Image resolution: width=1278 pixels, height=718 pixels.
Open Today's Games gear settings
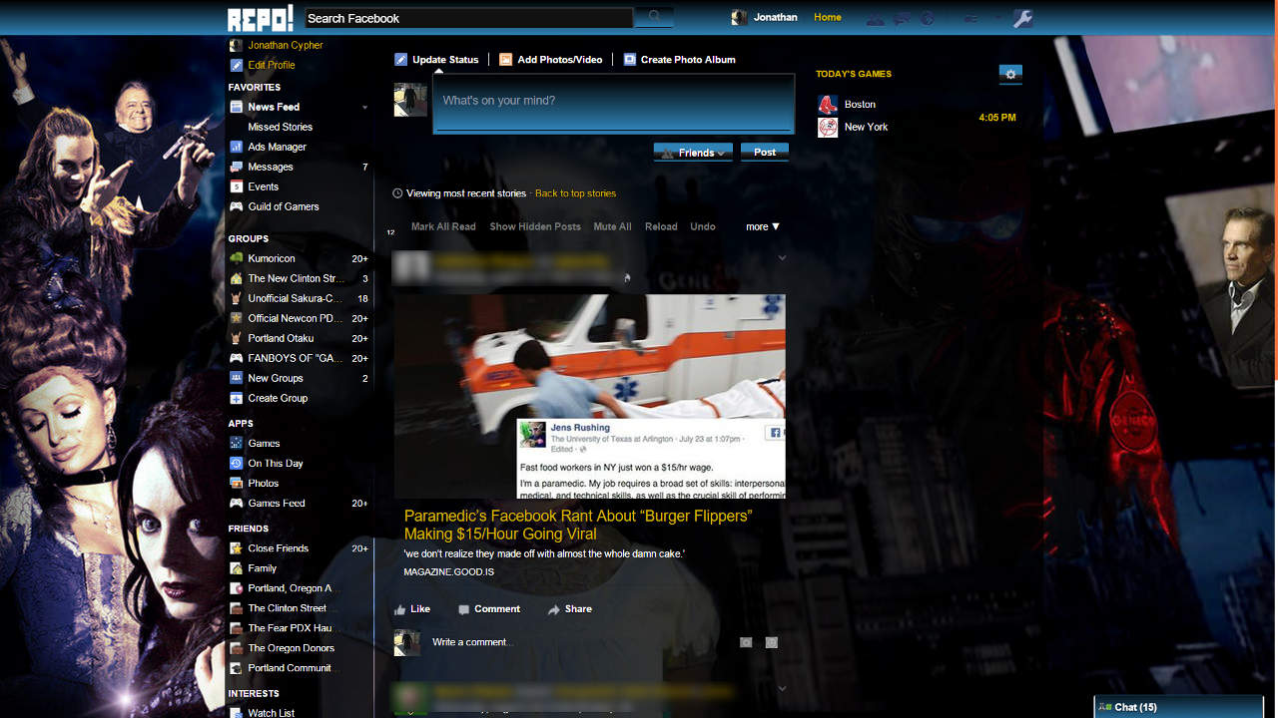point(1010,74)
